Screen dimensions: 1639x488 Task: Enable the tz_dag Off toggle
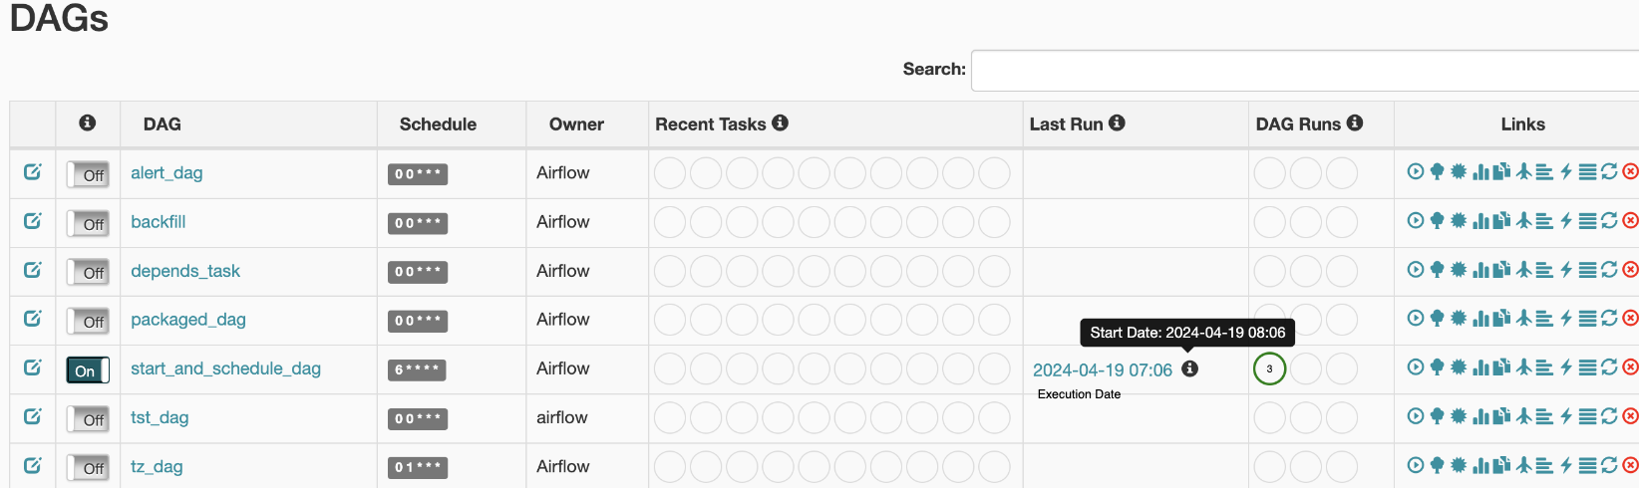coord(88,468)
